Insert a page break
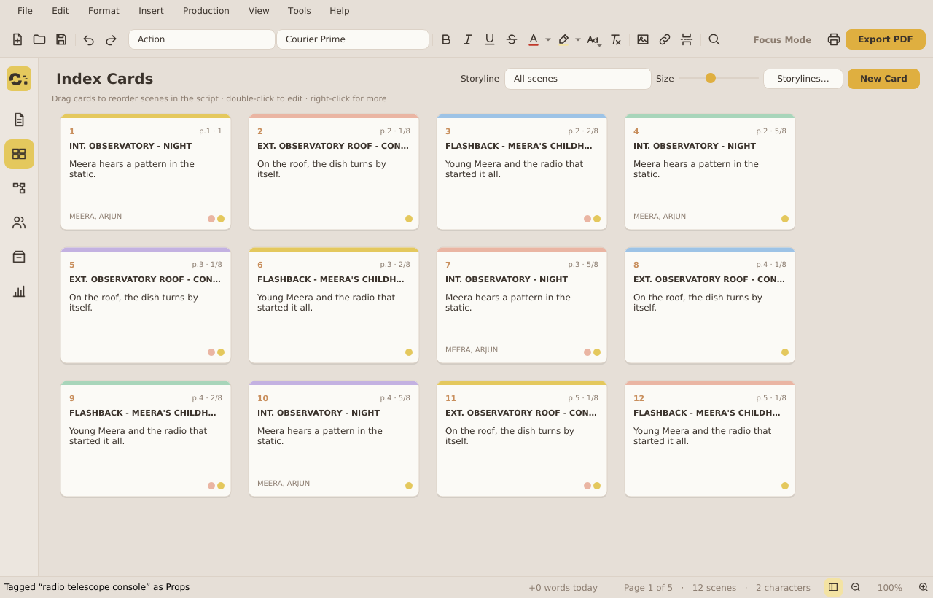The width and height of the screenshot is (933, 598). click(687, 39)
